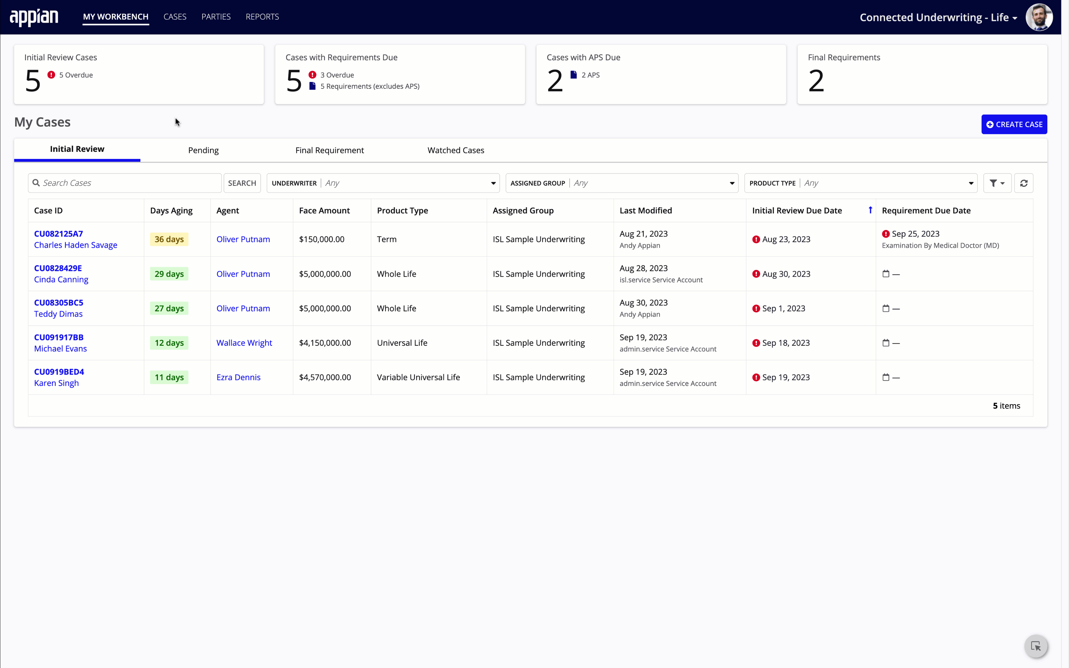Go to the Cases page
Viewport: 1069px width, 668px height.
[x=175, y=17]
